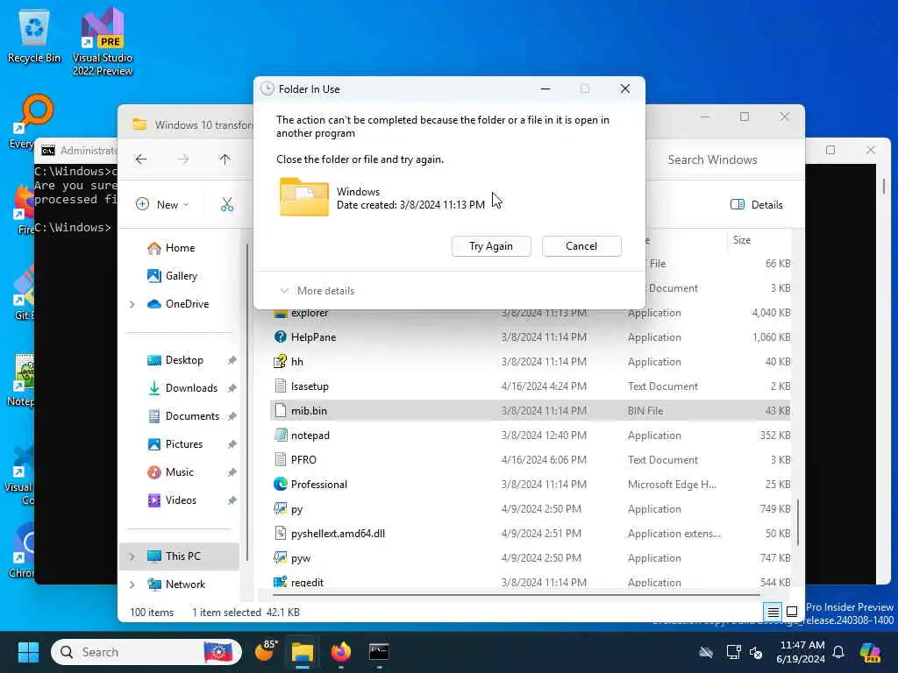Switch to details list view
This screenshot has width=898, height=673.
773,613
